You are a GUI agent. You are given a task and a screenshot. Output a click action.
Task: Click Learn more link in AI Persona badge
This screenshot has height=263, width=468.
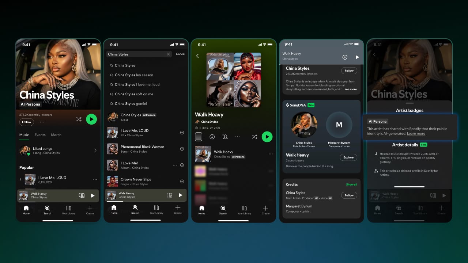[x=416, y=134]
